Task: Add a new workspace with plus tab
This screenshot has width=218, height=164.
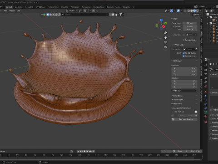Action: click(134, 7)
